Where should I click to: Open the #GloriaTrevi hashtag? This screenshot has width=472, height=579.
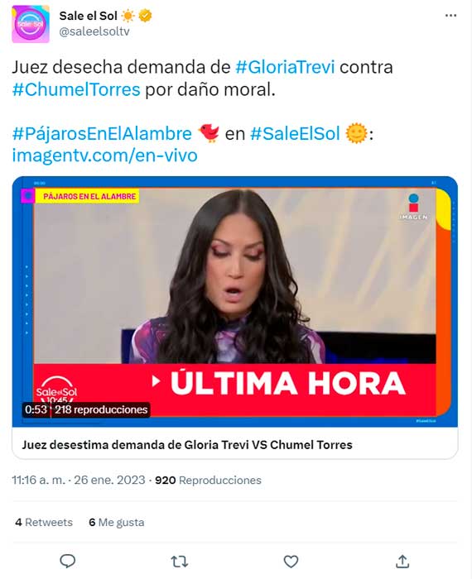285,67
